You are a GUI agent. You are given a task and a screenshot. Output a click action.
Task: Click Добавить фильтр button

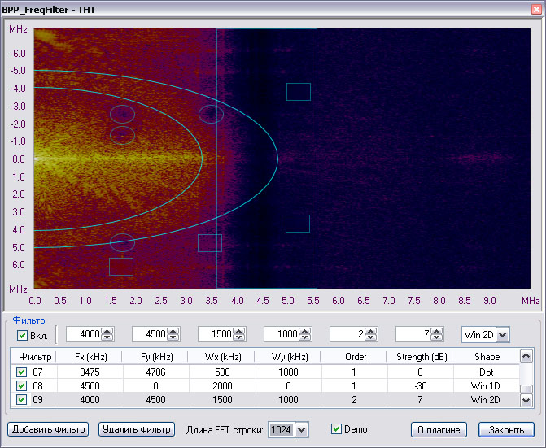(x=48, y=429)
